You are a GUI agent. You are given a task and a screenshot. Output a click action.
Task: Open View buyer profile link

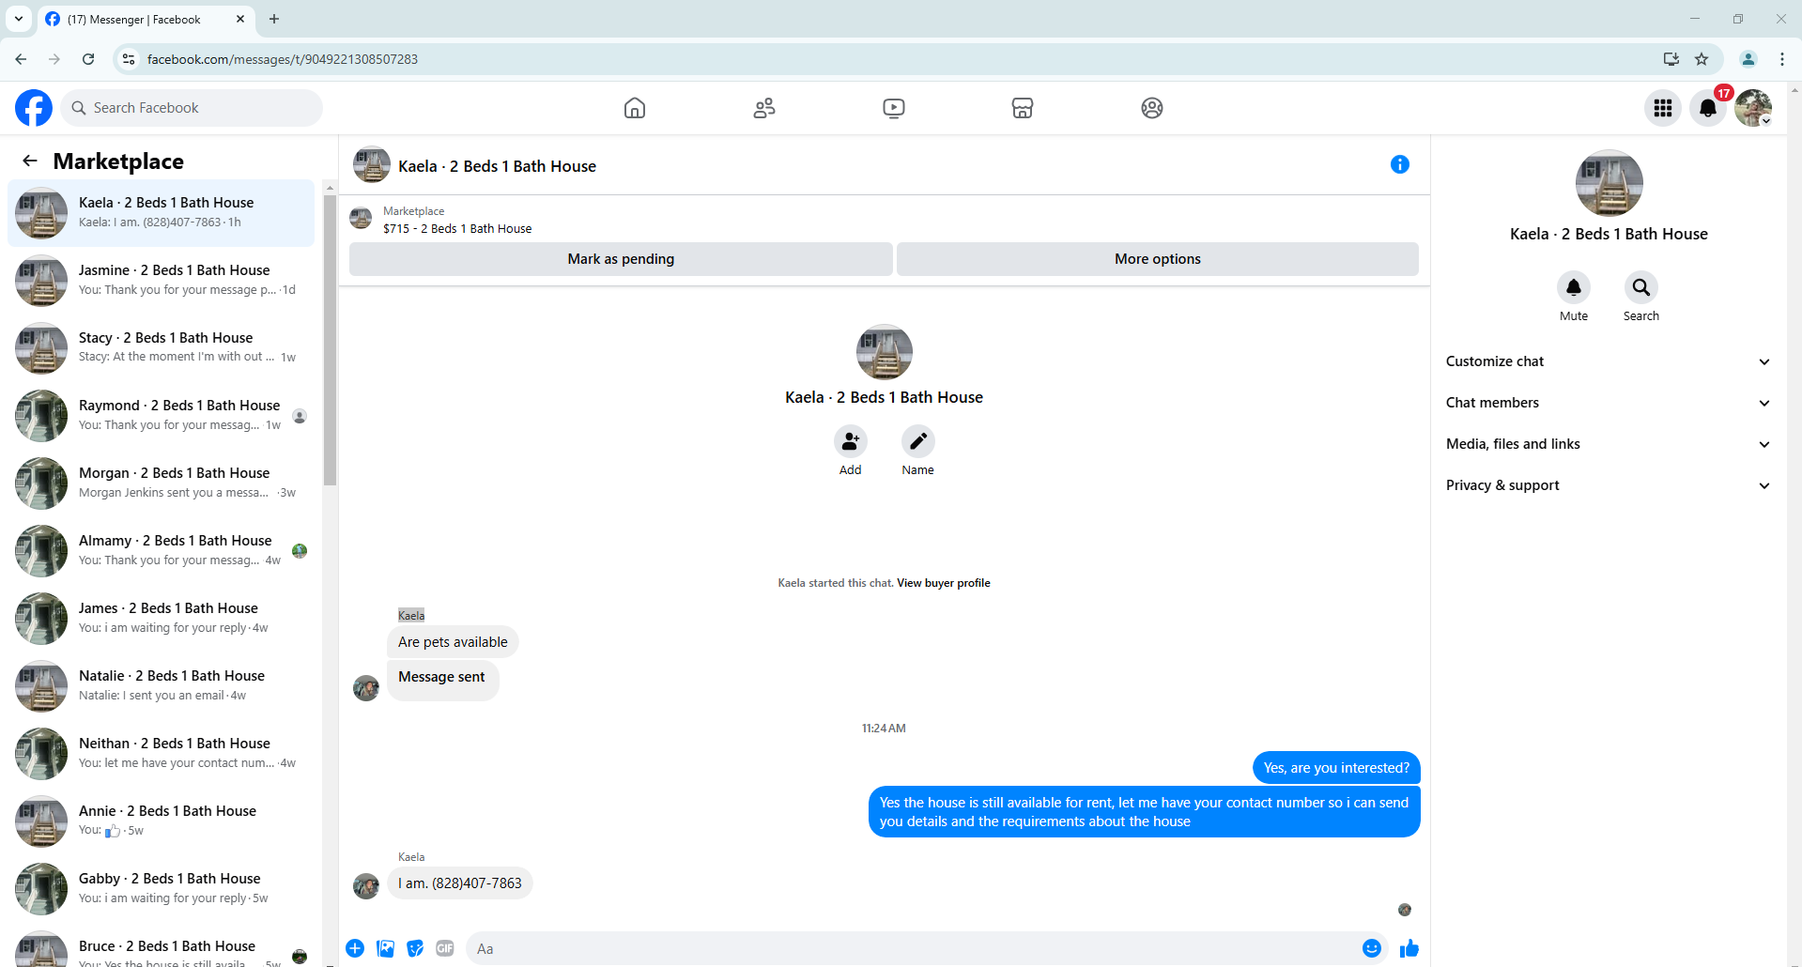tap(944, 583)
